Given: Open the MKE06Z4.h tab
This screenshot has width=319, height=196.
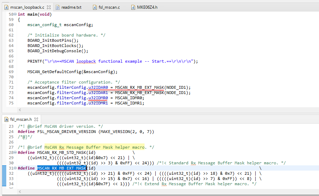Looking at the screenshot, I should click(147, 7).
